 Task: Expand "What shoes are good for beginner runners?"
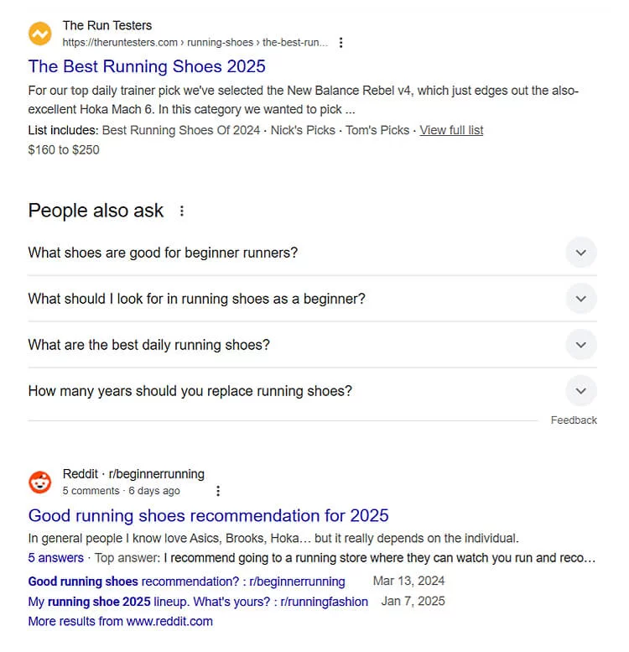point(580,253)
